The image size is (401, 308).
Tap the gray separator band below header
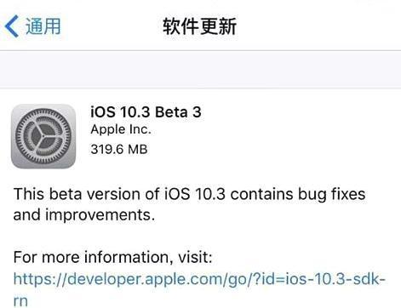tap(200, 70)
